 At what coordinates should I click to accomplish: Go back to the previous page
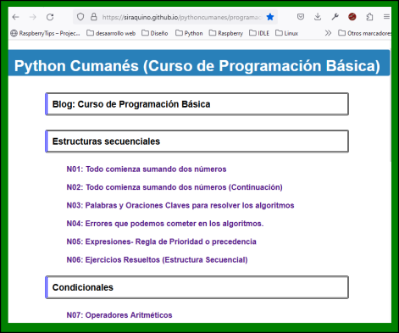click(x=16, y=17)
